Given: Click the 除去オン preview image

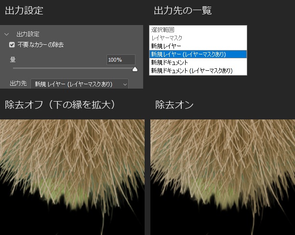Looking at the screenshot, I should pyautogui.click(x=223, y=177).
